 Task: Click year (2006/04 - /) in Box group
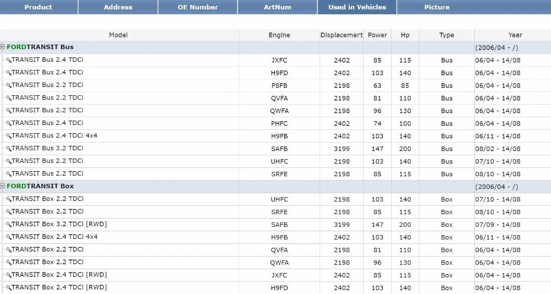(496, 187)
